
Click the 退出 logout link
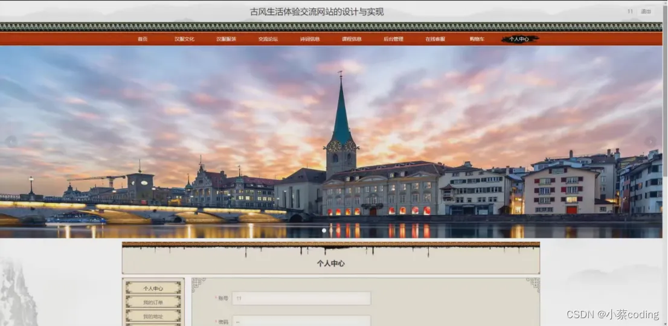(x=646, y=11)
